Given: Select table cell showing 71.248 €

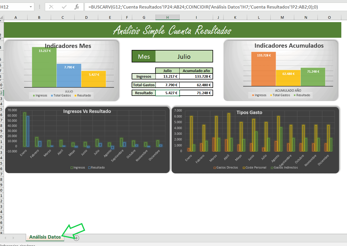Looking at the screenshot, I should (x=196, y=93).
